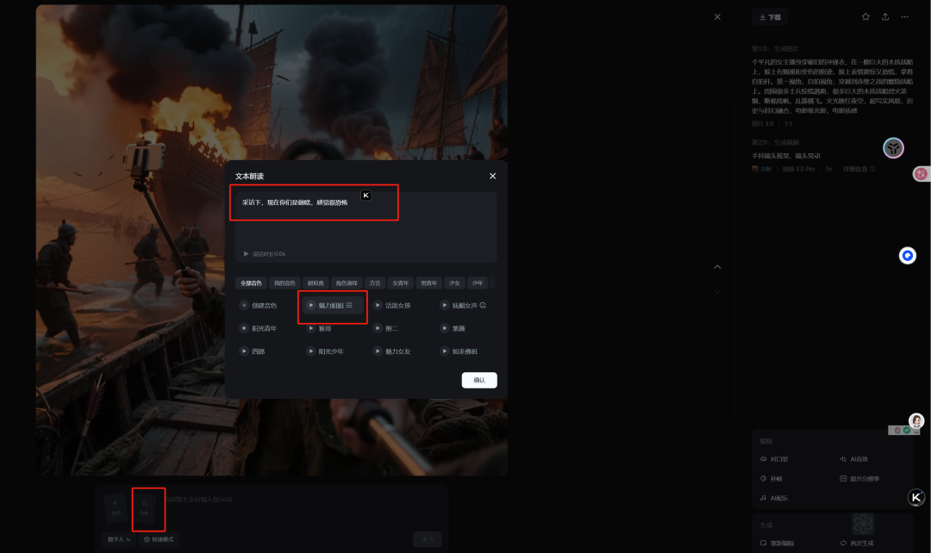
Task: Open the three-dots more options menu
Action: (x=904, y=17)
